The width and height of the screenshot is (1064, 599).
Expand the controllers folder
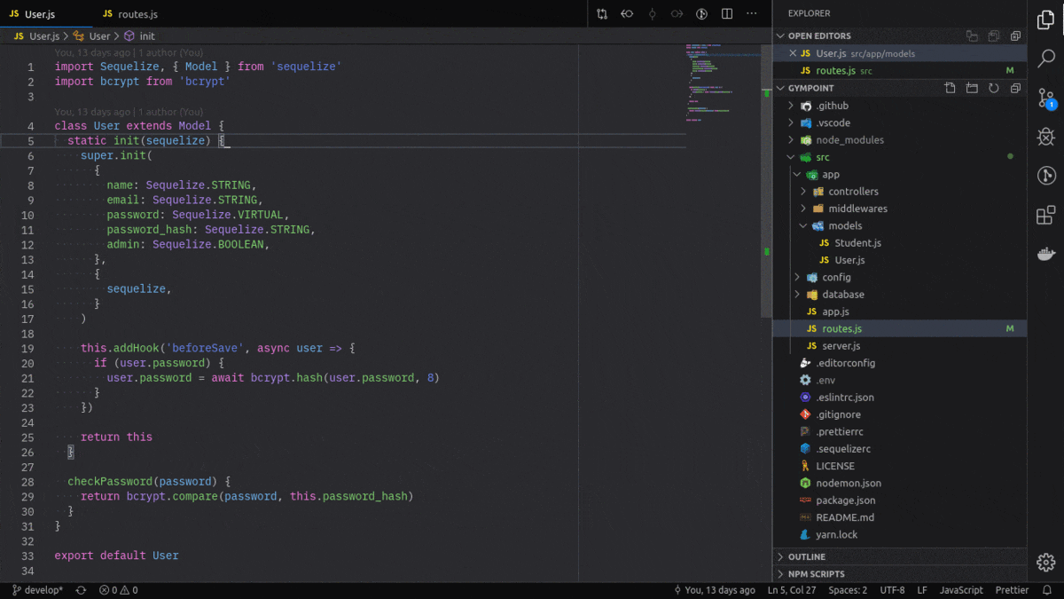click(803, 192)
